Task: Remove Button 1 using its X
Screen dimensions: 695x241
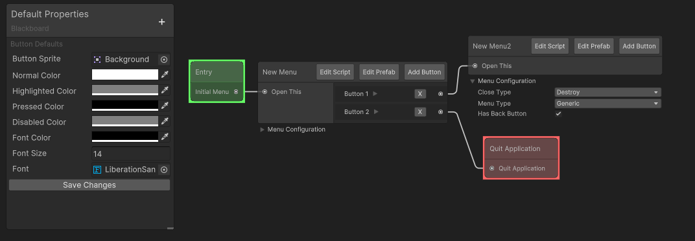Action: point(420,94)
